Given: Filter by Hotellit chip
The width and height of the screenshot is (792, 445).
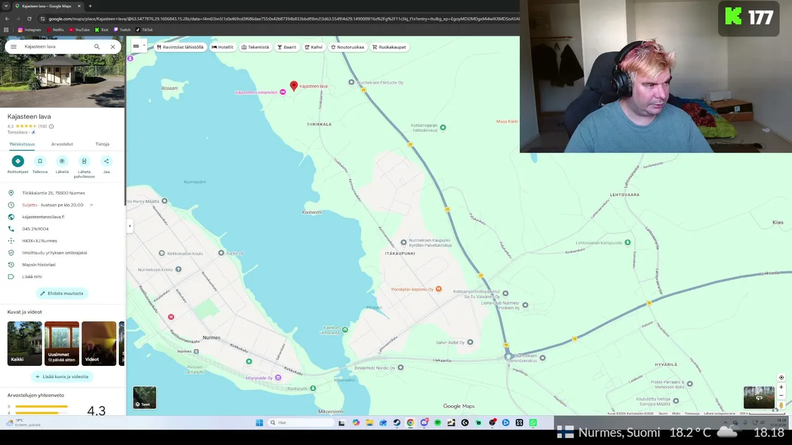Looking at the screenshot, I should [223, 47].
